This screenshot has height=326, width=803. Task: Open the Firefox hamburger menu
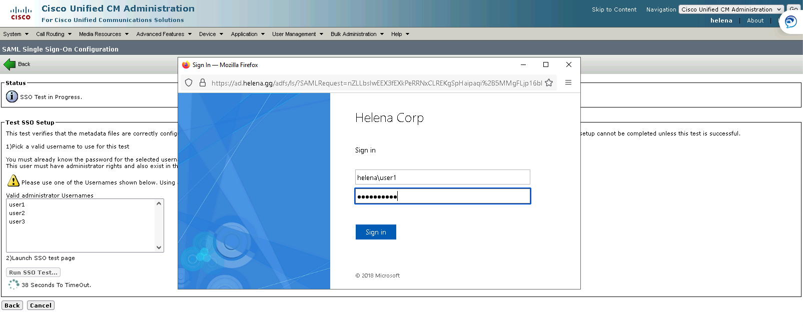[x=568, y=82]
